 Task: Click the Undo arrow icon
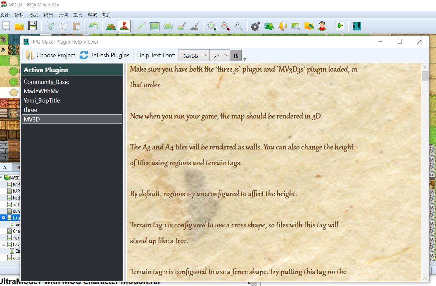pyautogui.click(x=93, y=26)
